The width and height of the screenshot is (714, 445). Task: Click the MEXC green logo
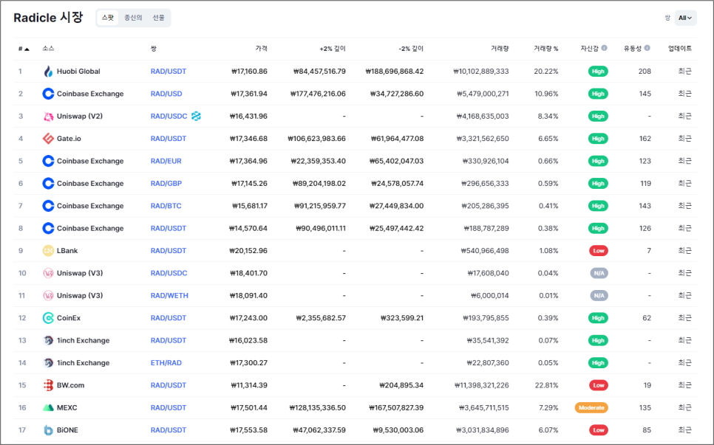coord(48,407)
